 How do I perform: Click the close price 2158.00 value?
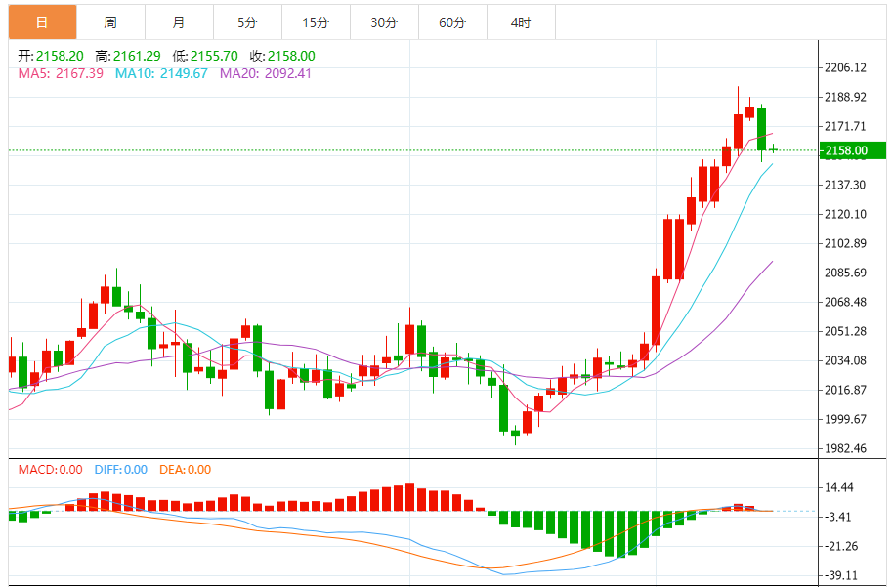tap(291, 56)
